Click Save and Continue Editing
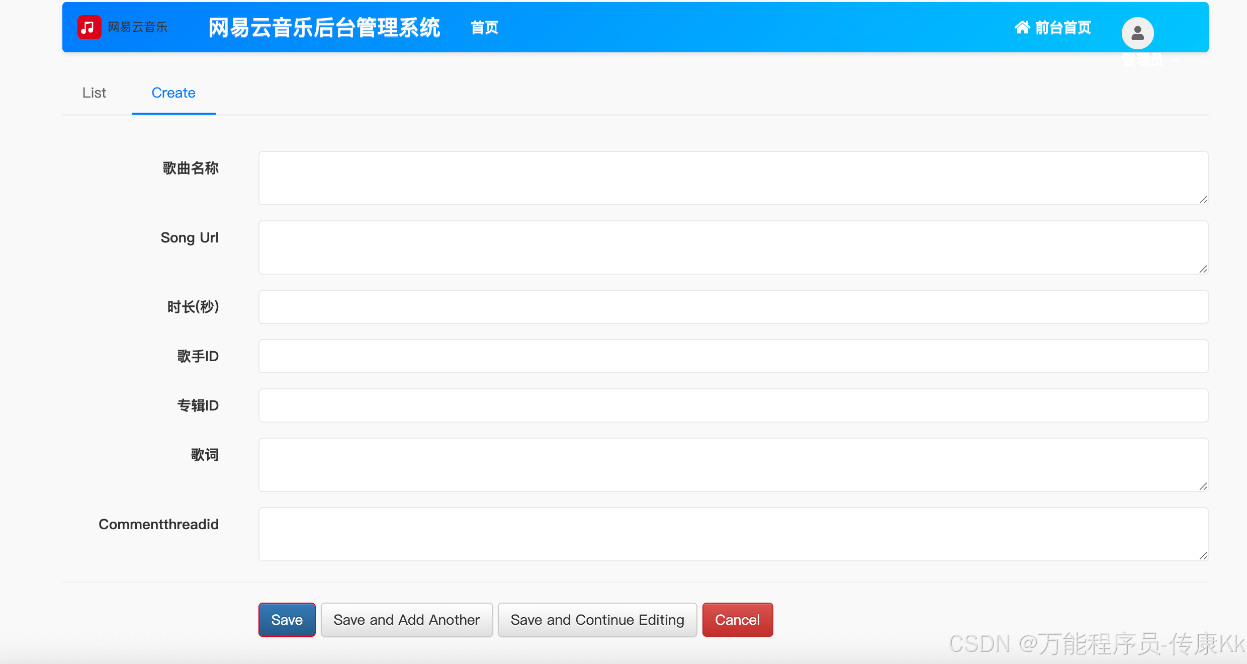The width and height of the screenshot is (1247, 664). click(x=597, y=620)
